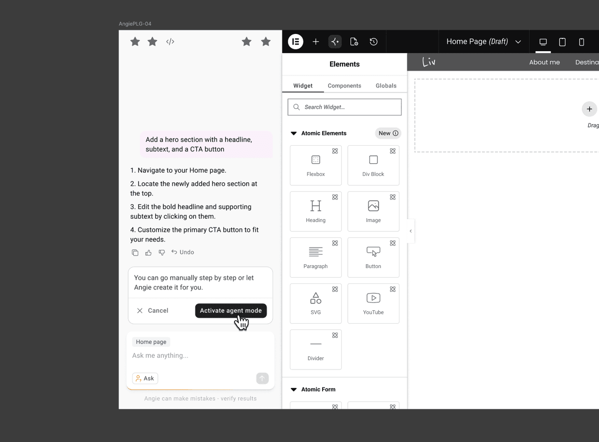
Task: Select the YouTube widget
Action: pyautogui.click(x=373, y=303)
